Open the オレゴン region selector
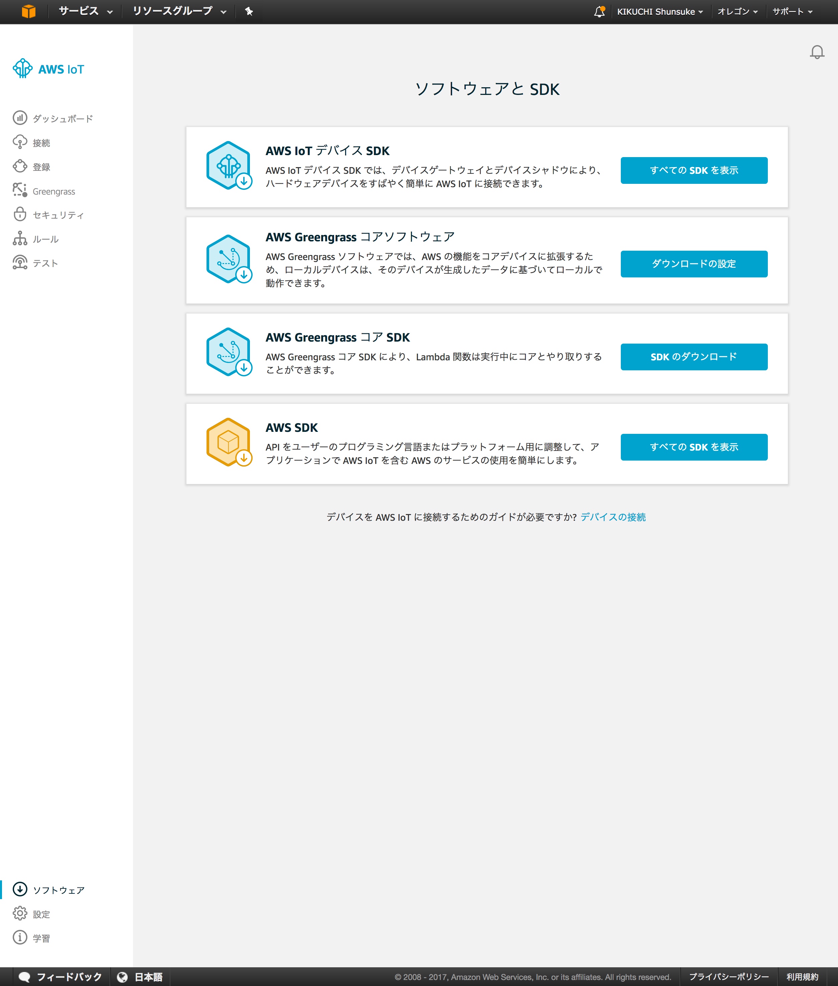 tap(737, 11)
